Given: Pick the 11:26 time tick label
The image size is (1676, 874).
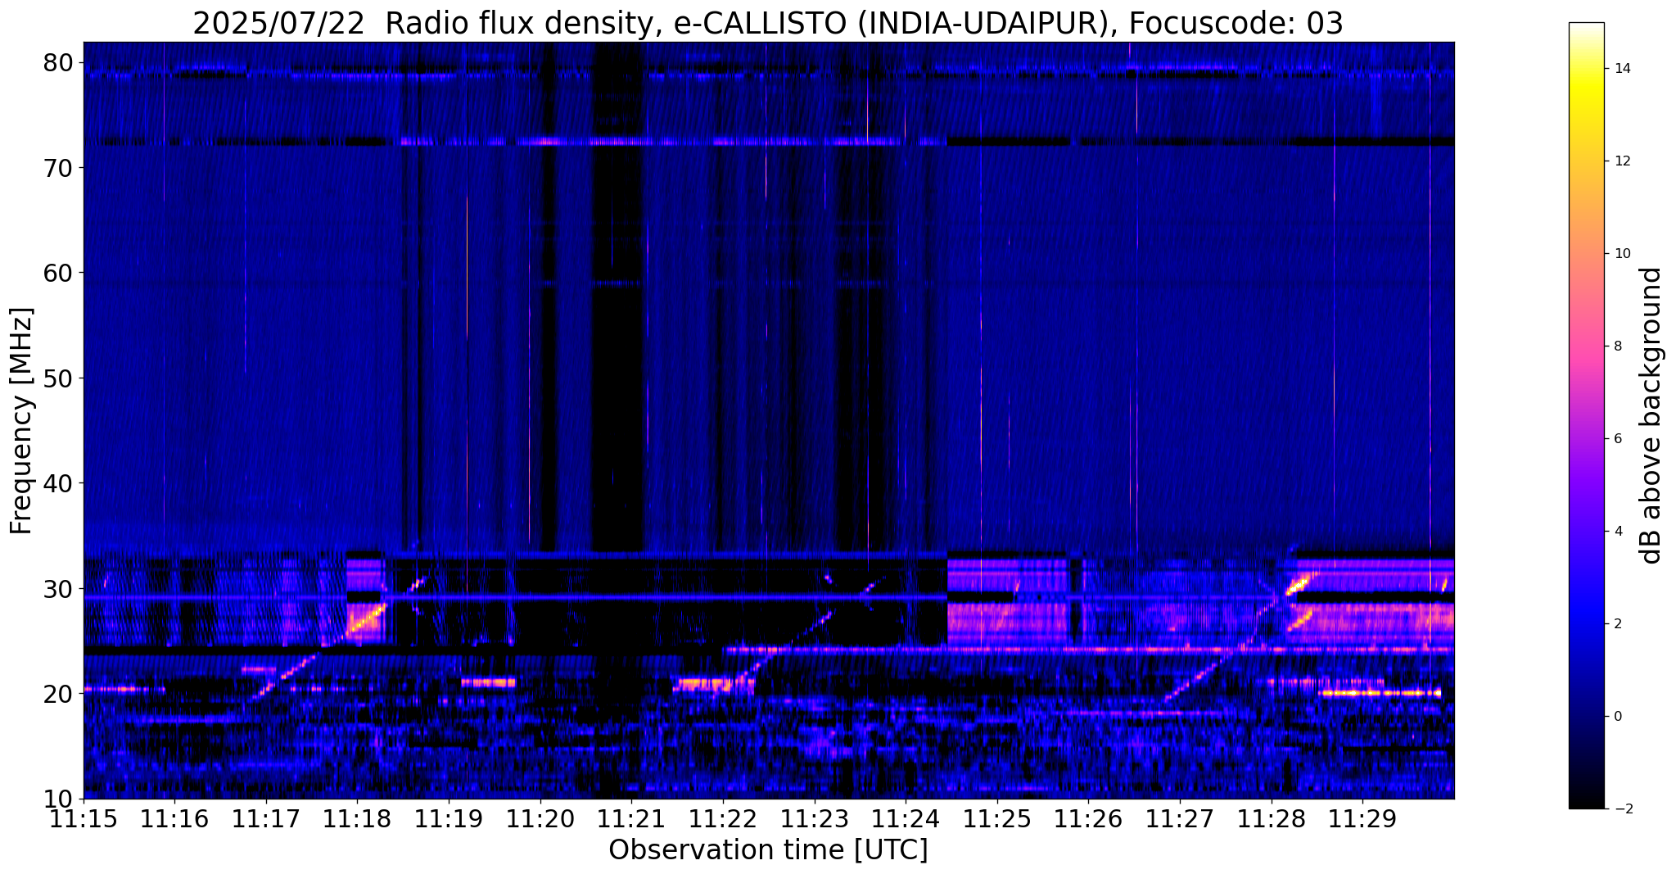Looking at the screenshot, I should point(1088,819).
